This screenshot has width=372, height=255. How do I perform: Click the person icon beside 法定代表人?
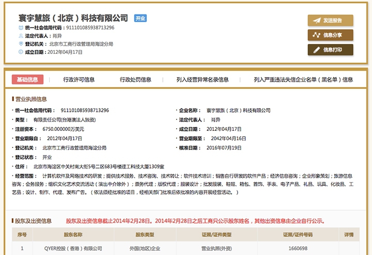pos(21,36)
